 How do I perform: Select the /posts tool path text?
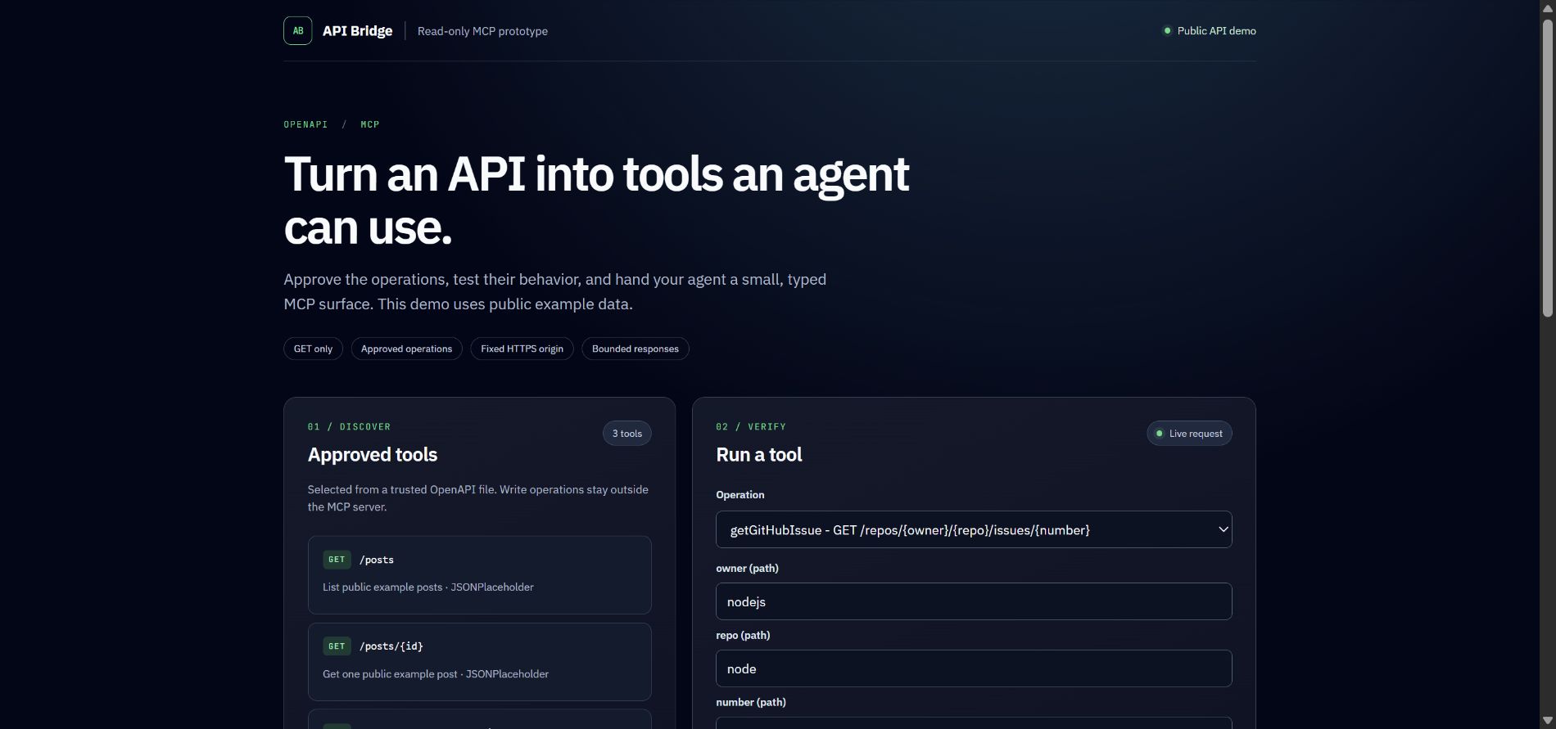[x=377, y=560]
